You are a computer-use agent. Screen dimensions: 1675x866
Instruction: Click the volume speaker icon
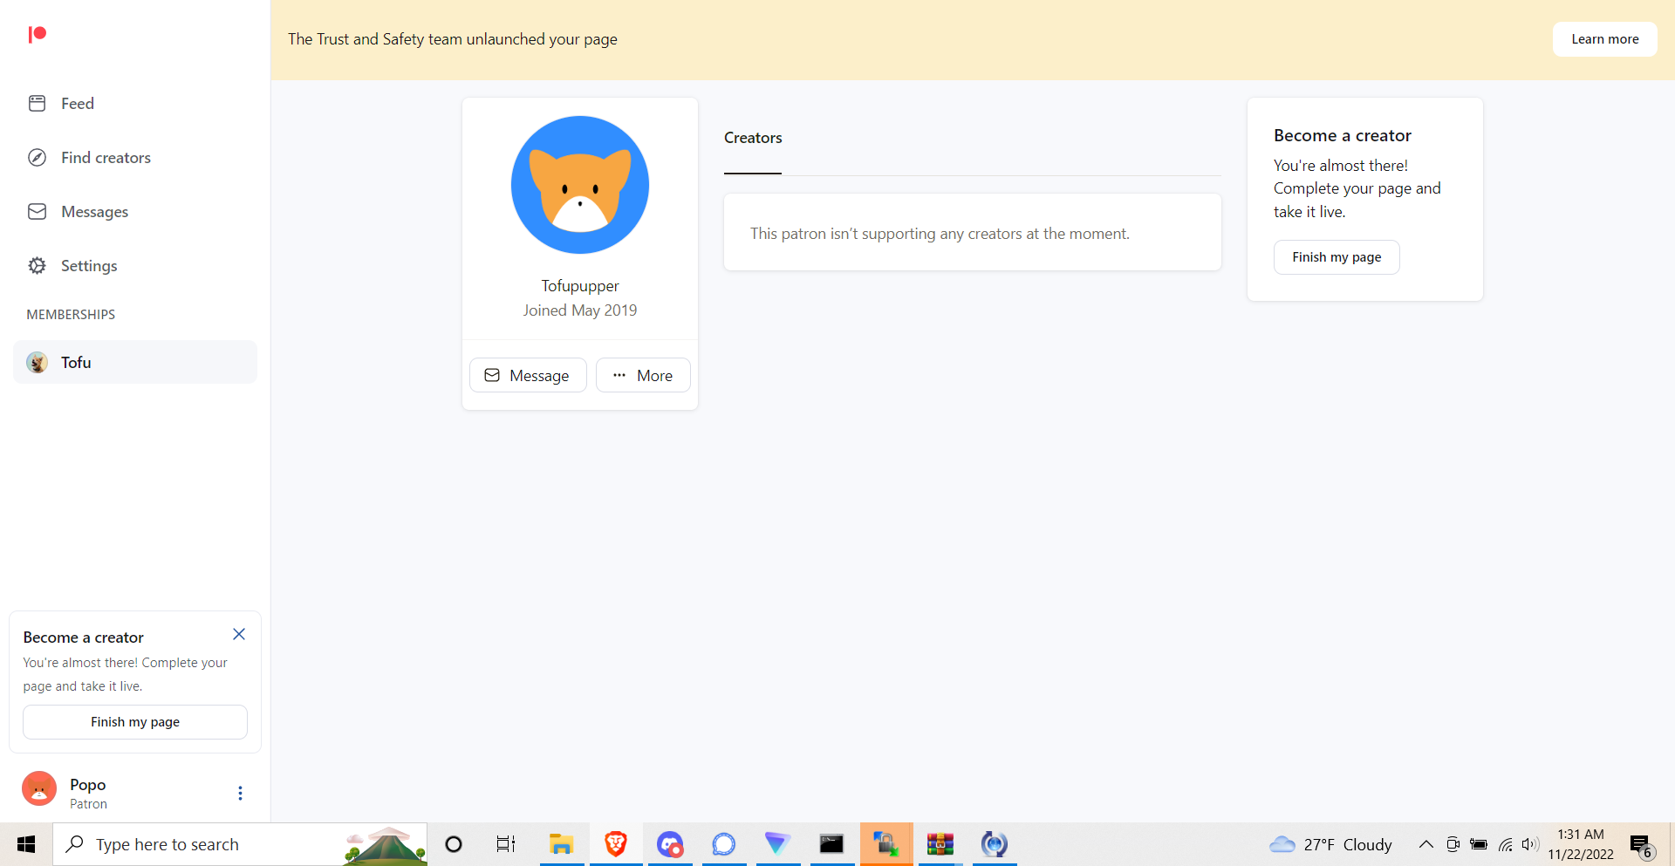click(x=1529, y=844)
